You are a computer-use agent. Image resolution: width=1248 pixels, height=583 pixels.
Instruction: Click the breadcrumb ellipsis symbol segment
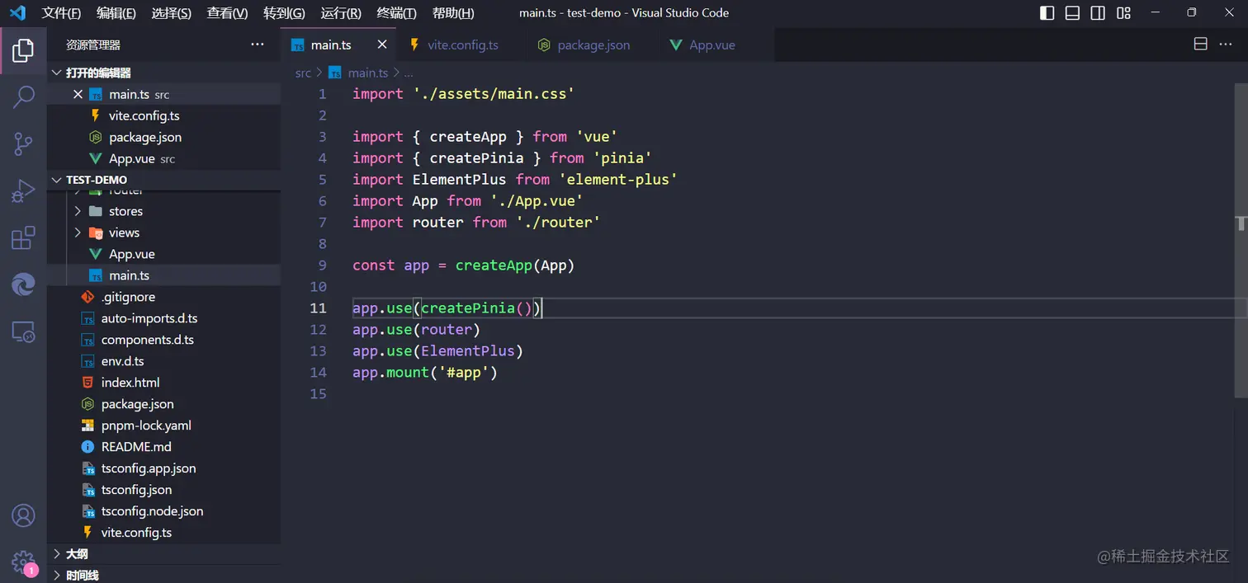pos(409,73)
